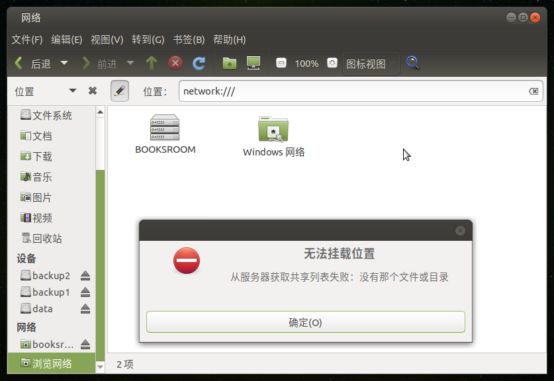The width and height of the screenshot is (554, 381).
Task: Stop loading with the red X icon
Action: 175,63
